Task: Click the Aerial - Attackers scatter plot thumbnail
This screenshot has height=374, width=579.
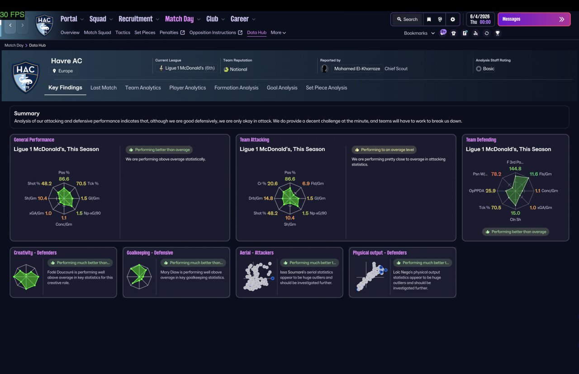Action: [258, 277]
